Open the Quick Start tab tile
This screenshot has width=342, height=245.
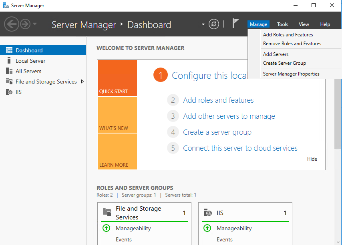pos(117,78)
